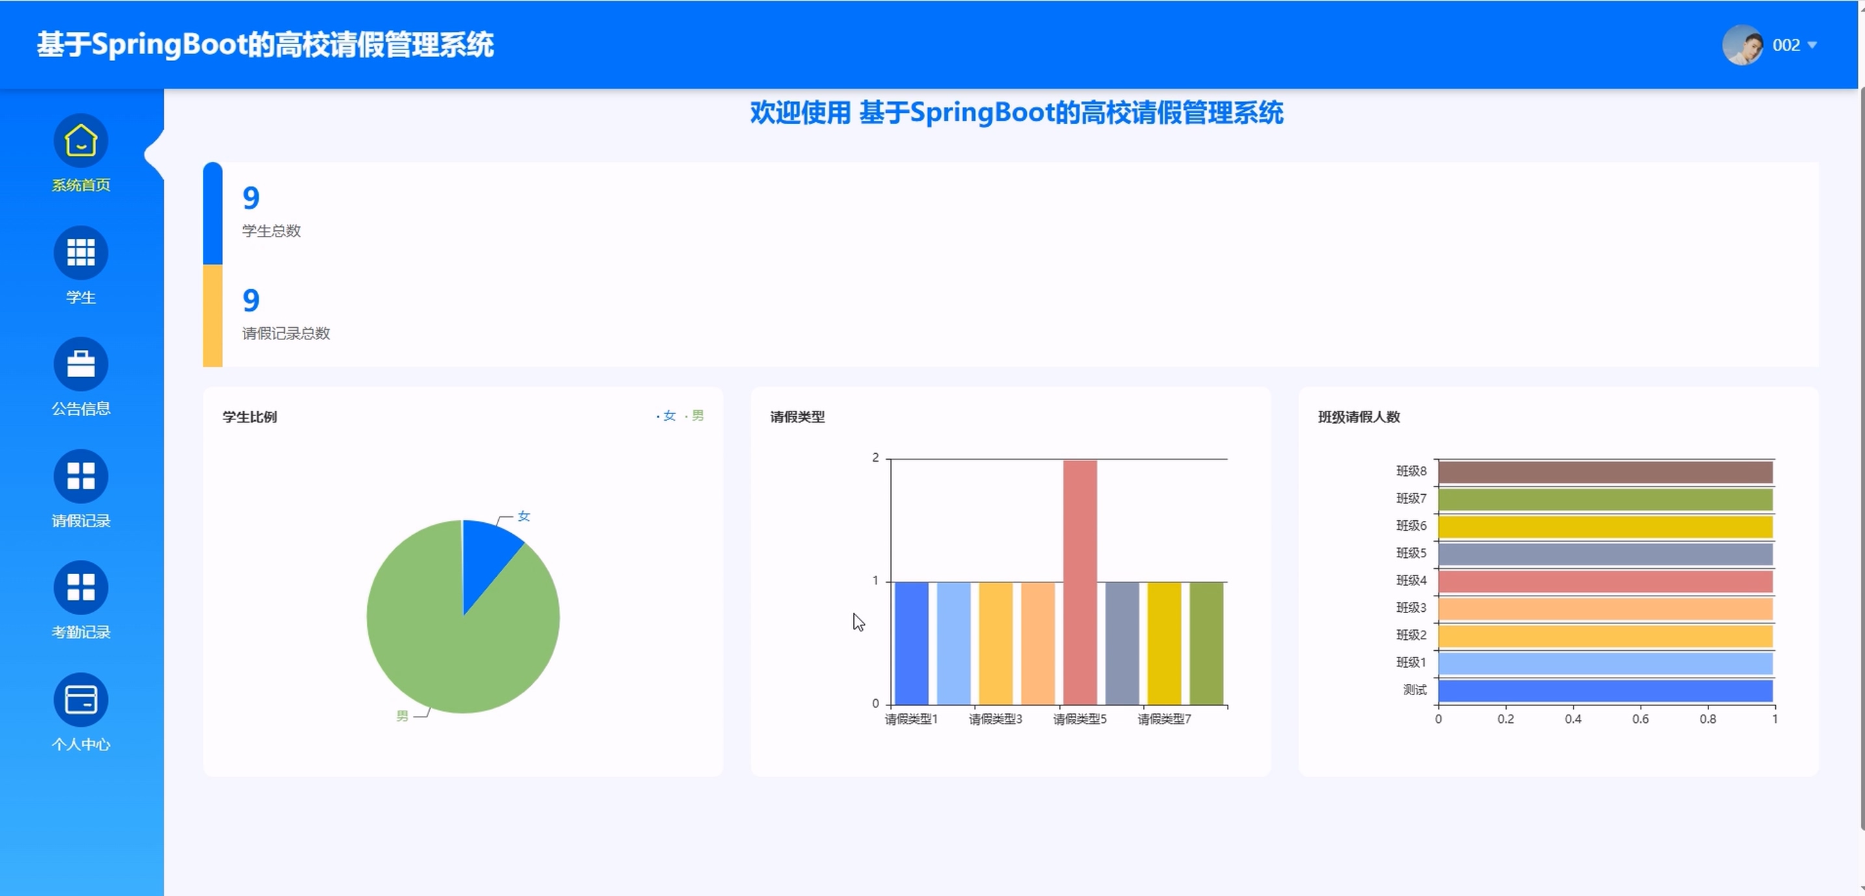Click the 公告信息 menu label
The width and height of the screenshot is (1865, 896).
pos(81,409)
